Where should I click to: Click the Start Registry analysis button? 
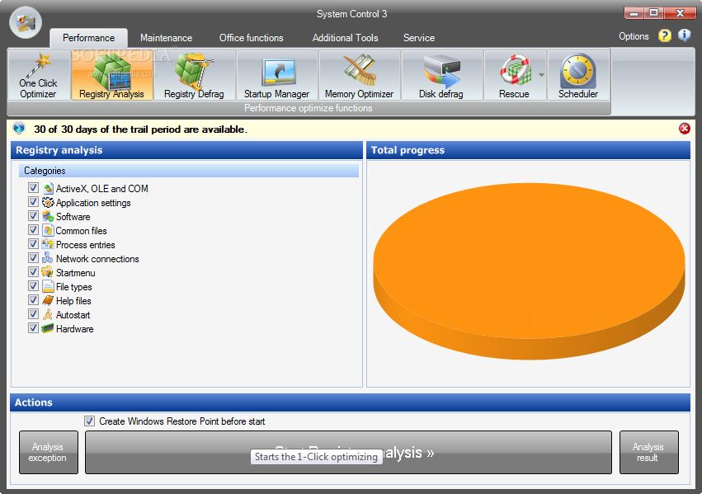point(348,453)
